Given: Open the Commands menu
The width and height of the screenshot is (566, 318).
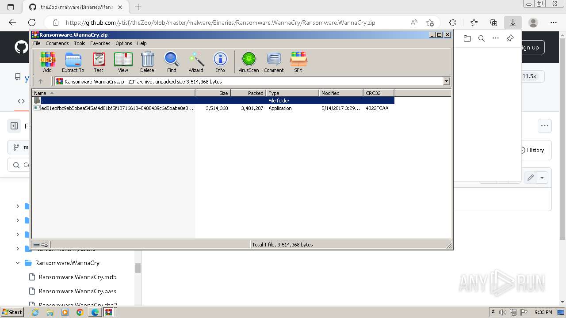Looking at the screenshot, I should 57,43.
